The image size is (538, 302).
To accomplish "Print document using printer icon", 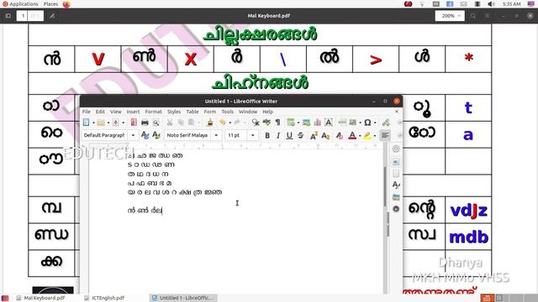I will [145, 122].
